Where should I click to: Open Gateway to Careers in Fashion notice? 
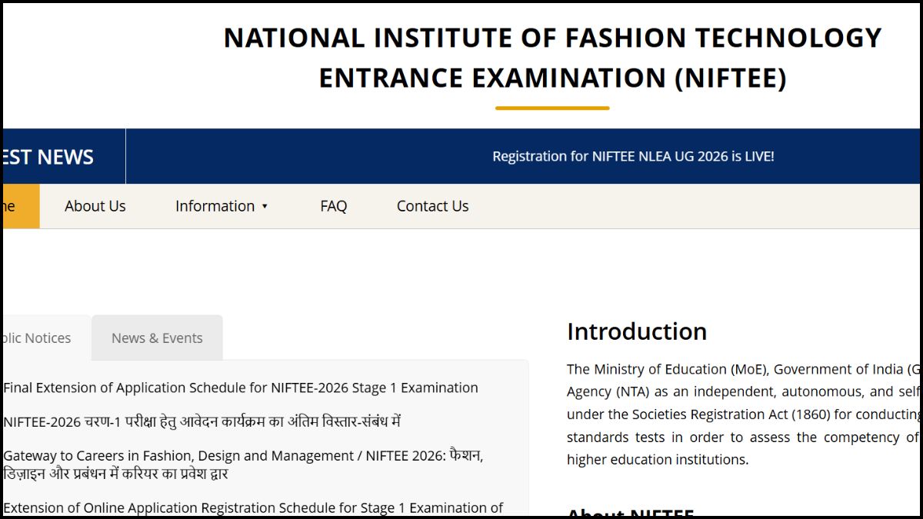tap(243, 456)
